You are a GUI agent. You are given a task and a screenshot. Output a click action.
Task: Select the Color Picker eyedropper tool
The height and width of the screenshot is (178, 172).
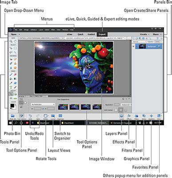point(11,83)
